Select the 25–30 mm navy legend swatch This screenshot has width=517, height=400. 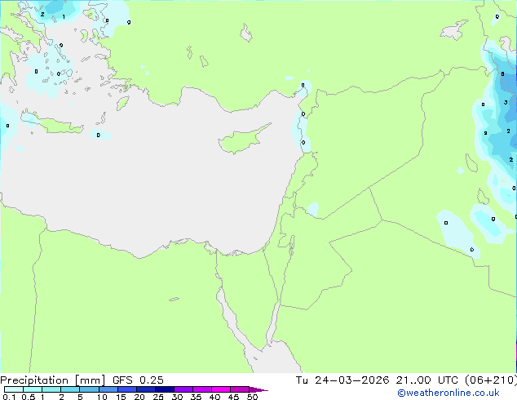[x=165, y=389]
